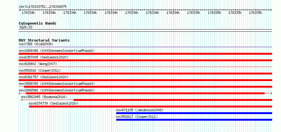This screenshot has height=132, width=281.
Task: Open the esv2666568 (1000GenomesConsortiumPhase1) label
Action: [57, 90]
